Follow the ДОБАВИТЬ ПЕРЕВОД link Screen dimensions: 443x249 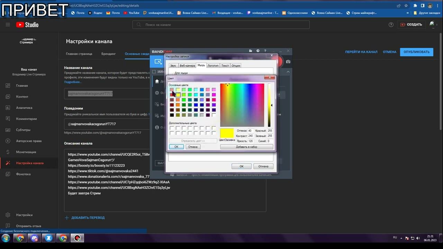(x=88, y=218)
